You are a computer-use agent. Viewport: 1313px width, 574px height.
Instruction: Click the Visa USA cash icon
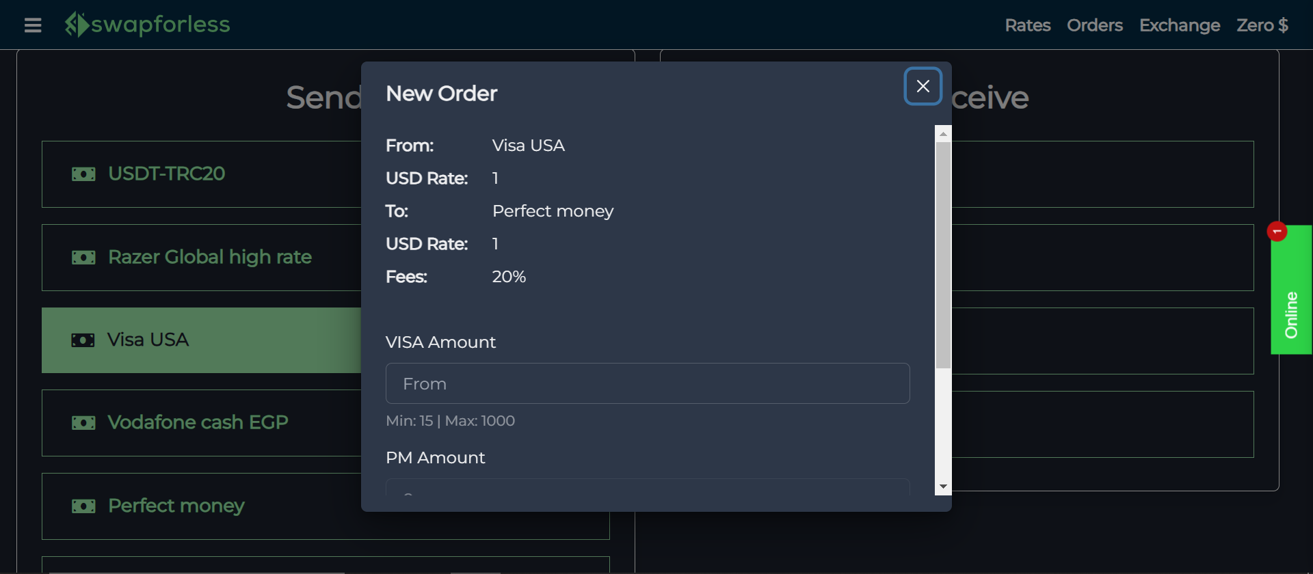point(83,340)
